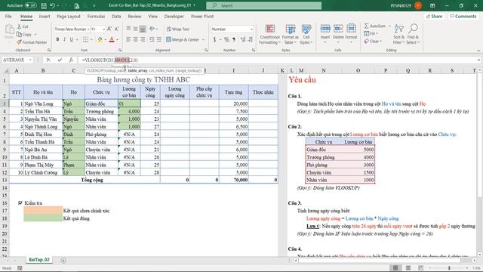Cancel formula with X button
This screenshot has height=272, width=483.
pyautogui.click(x=48, y=60)
